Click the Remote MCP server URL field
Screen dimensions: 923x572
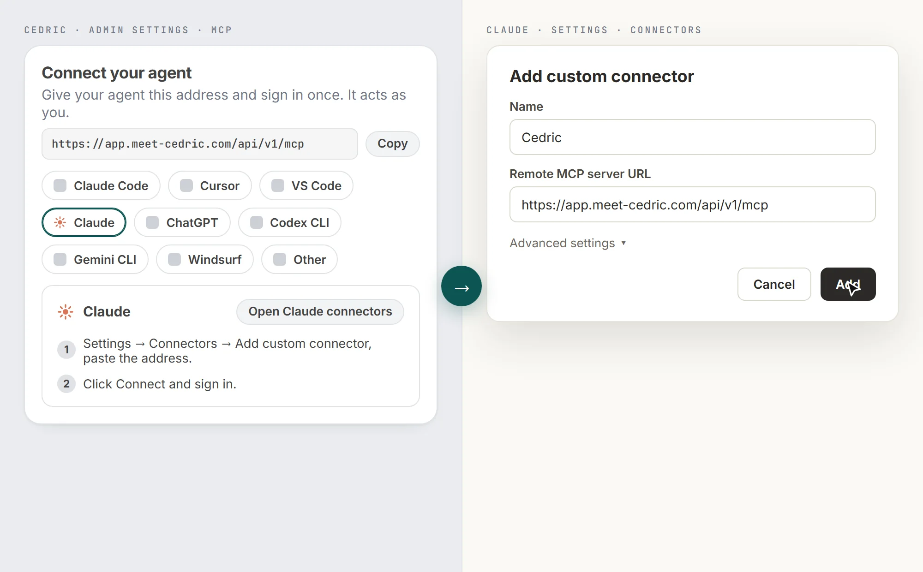point(693,204)
